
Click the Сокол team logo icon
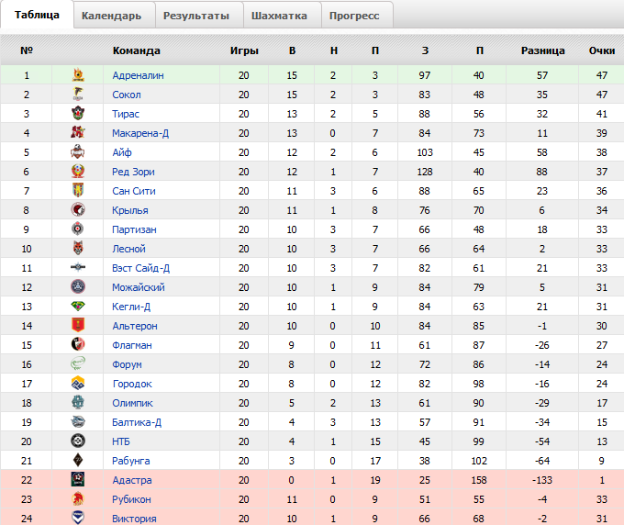pos(78,95)
